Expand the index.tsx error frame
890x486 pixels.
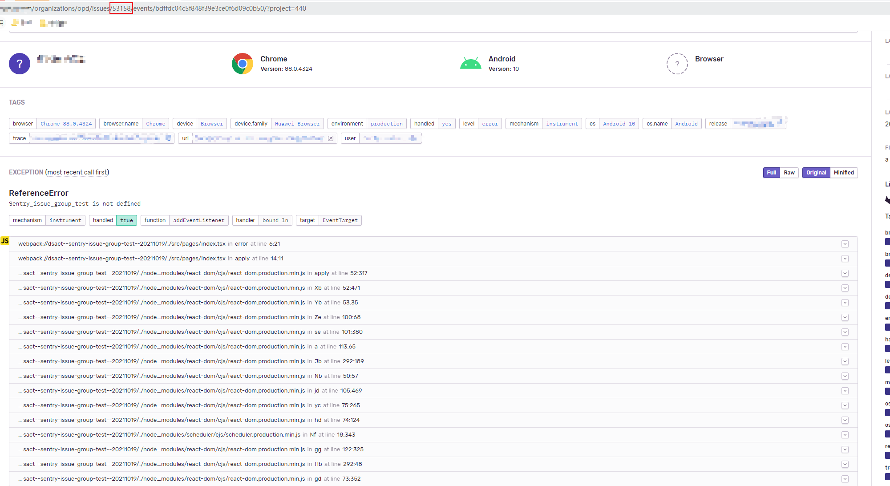tap(845, 244)
